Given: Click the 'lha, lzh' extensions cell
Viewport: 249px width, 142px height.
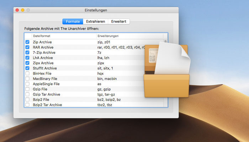Looking at the screenshot, I should click(103, 58).
